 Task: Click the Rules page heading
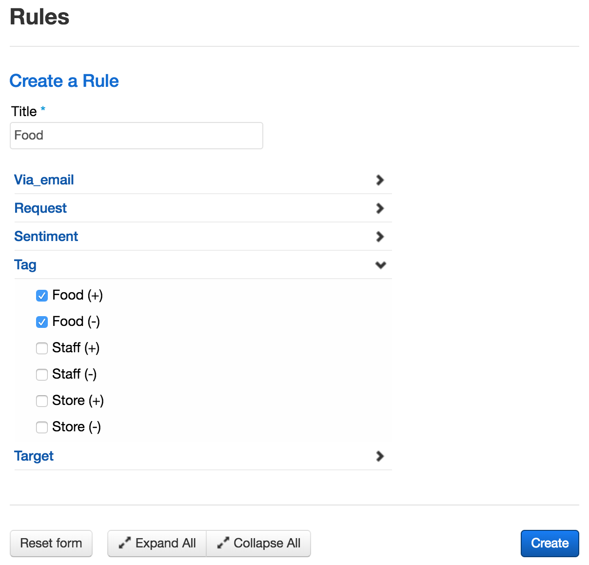[x=39, y=17]
